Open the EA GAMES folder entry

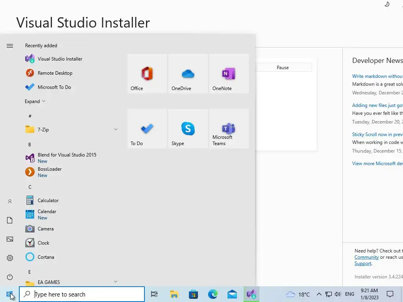[x=71, y=282]
